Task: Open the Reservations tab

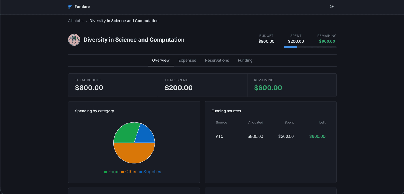Action: [x=217, y=60]
